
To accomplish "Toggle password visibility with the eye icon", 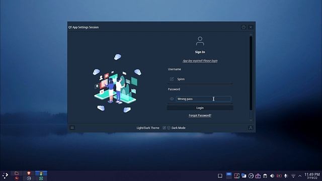I will click(x=172, y=99).
